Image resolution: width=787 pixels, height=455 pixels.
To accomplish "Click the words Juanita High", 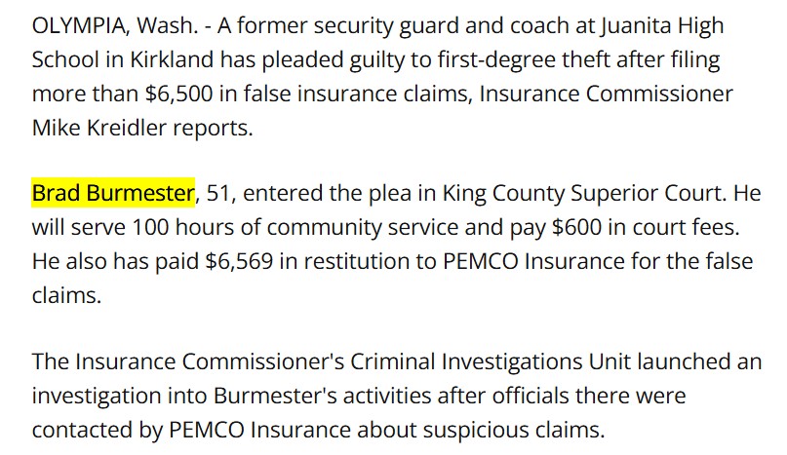I will click(662, 25).
